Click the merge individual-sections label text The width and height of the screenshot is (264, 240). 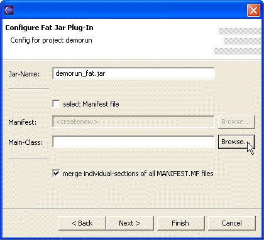[138, 174]
